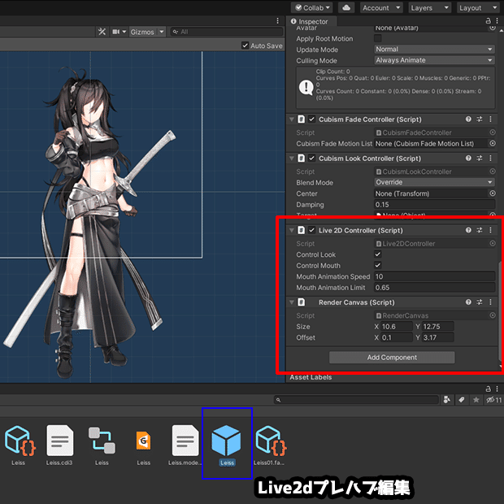
Task: Collapse the Cubism Fade Controller component
Action: (292, 119)
